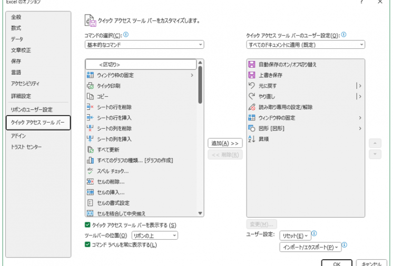Select the <区切り> separator entry
Viewport: 393px width, 266px height.
coord(141,65)
